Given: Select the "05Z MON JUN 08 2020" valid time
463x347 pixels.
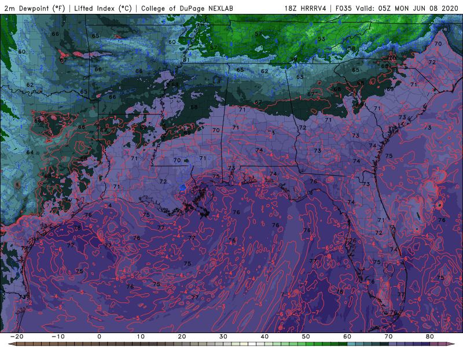Looking at the screenshot, I should pyautogui.click(x=418, y=8).
